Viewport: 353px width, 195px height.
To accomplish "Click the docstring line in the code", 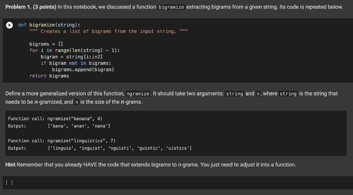I will tap(109, 31).
